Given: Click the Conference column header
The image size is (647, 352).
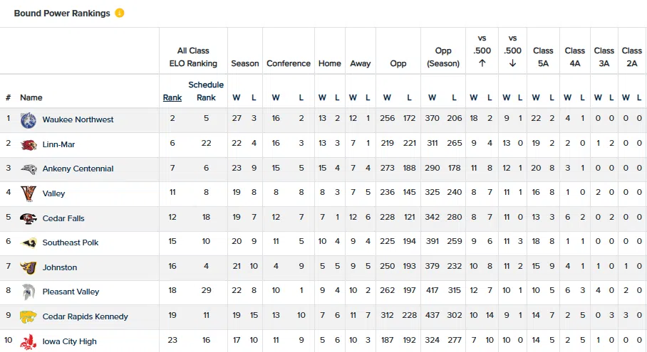Looking at the screenshot, I should point(289,63).
